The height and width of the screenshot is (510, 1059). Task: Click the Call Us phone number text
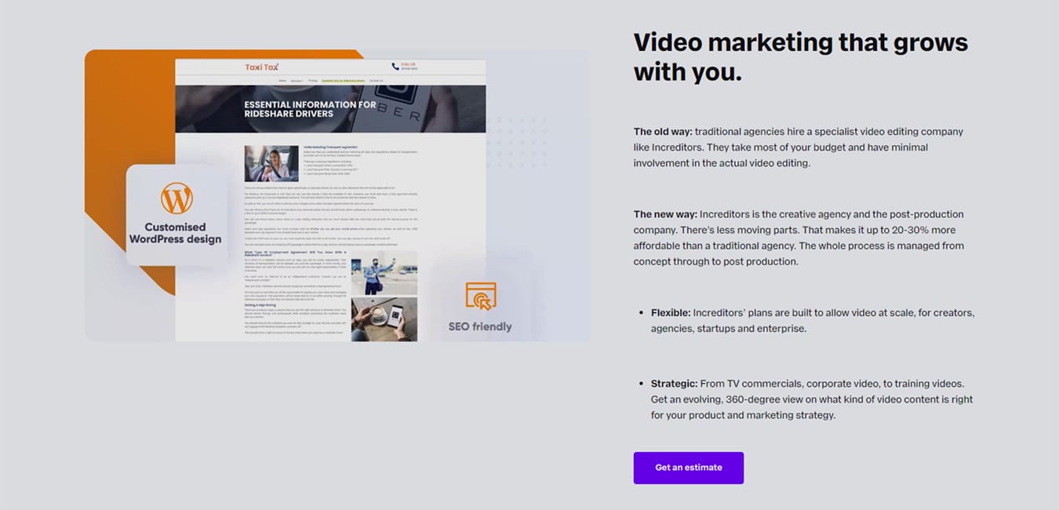[x=409, y=70]
